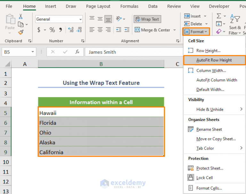Align text right

click(108, 30)
